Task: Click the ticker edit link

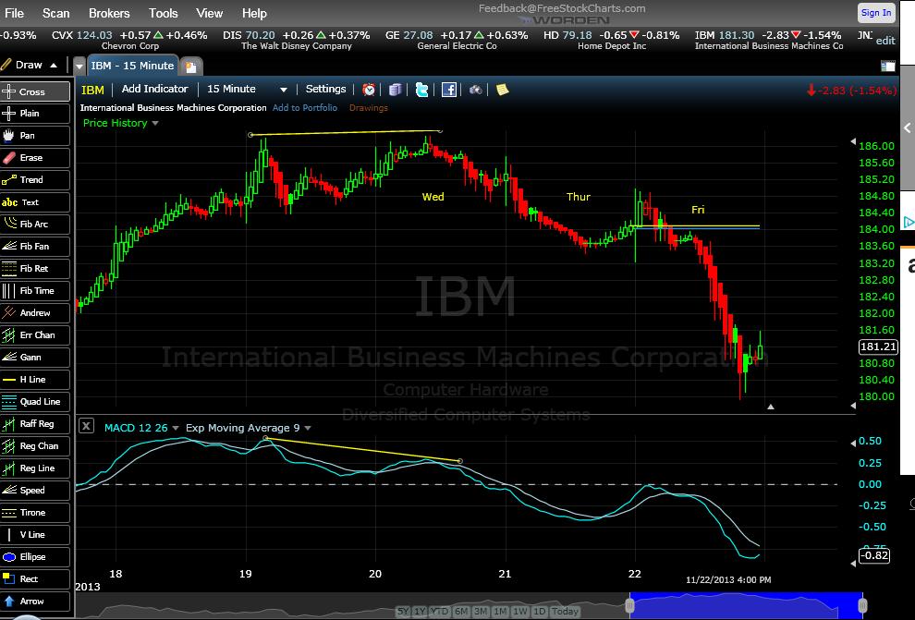Action: pyautogui.click(x=885, y=41)
